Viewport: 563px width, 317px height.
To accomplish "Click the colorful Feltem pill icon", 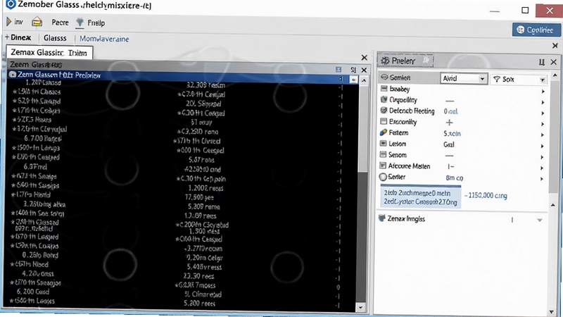I will (384, 132).
